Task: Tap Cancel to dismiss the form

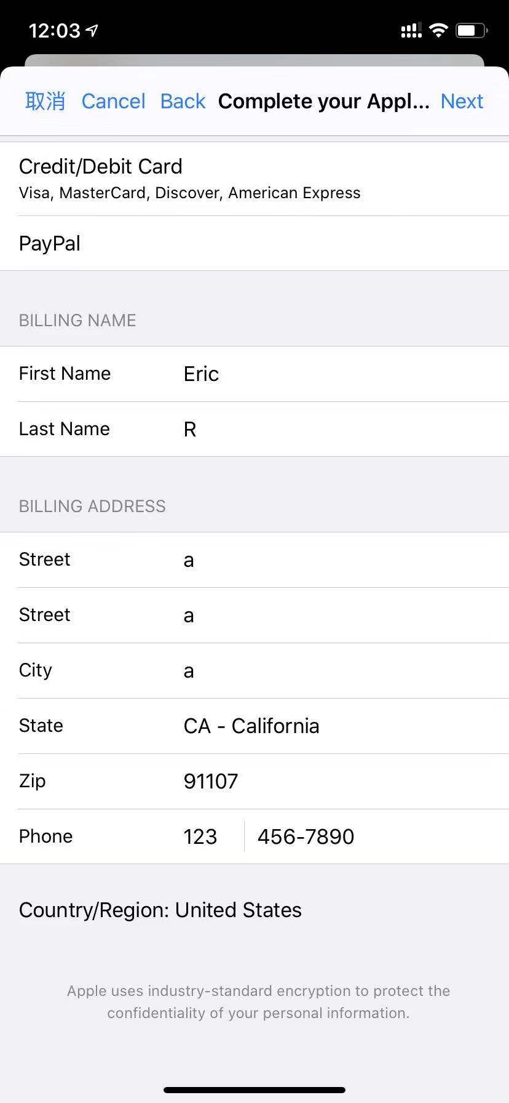Action: 113,101
